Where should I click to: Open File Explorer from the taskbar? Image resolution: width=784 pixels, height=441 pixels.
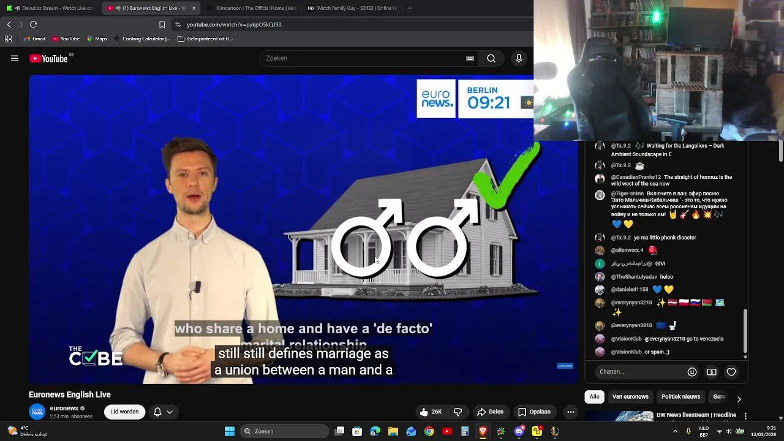[x=393, y=431]
